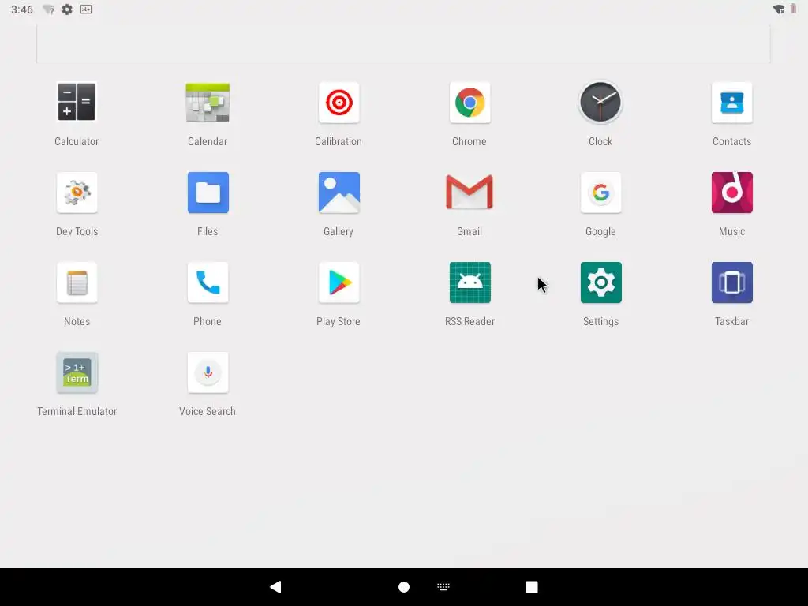808x606 pixels.
Task: Click the Wi-Fi question mark notification icon
Action: [x=48, y=9]
